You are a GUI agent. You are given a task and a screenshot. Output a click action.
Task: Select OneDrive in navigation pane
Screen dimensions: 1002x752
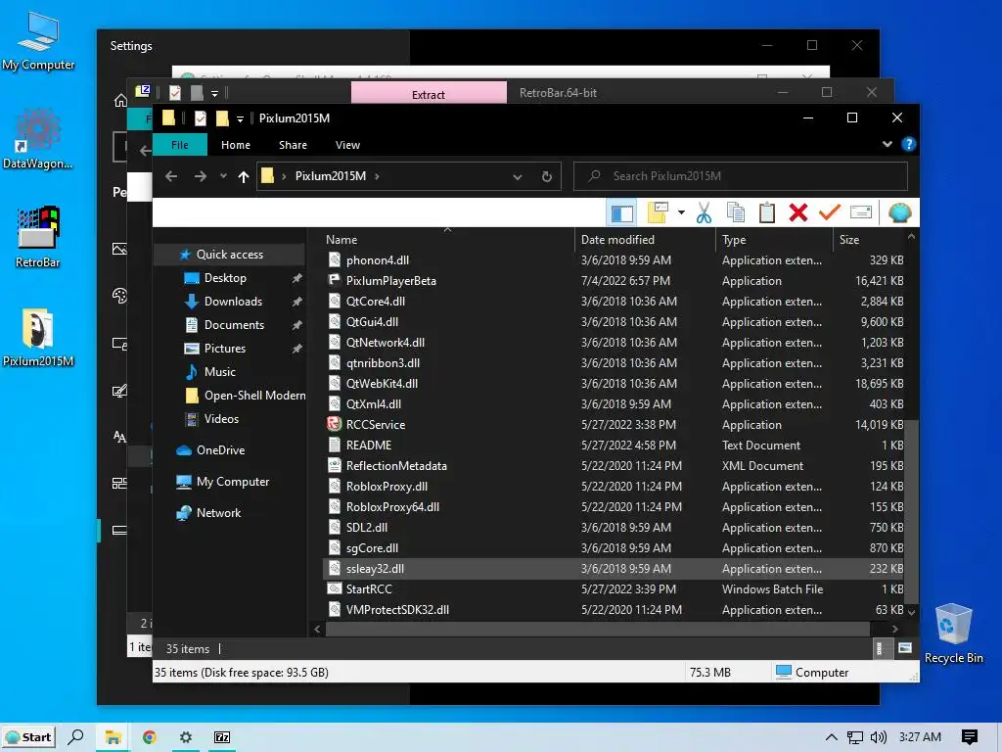click(220, 450)
